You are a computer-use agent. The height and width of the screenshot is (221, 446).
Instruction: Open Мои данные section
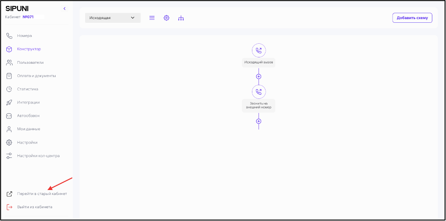point(28,129)
